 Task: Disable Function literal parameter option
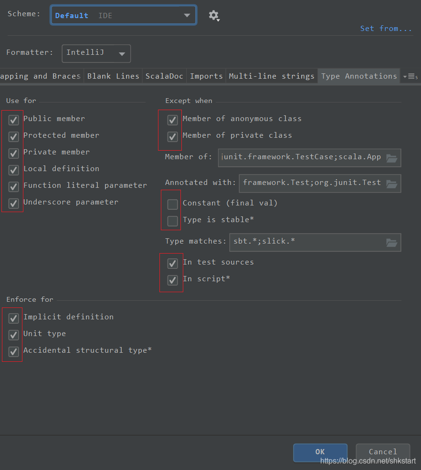[x=13, y=187]
